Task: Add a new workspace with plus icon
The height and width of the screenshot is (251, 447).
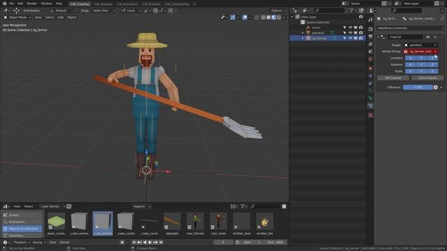Action: click(x=194, y=4)
